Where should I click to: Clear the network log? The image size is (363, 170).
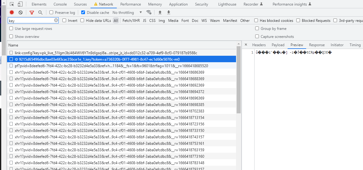coord(20,13)
